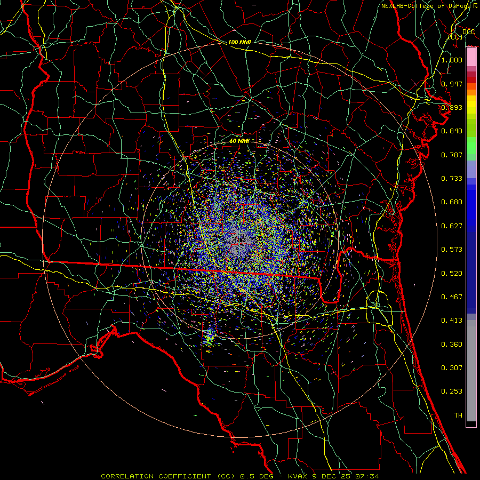Pick the orange segment of the color scale
This screenshot has width=480, height=480.
471,92
